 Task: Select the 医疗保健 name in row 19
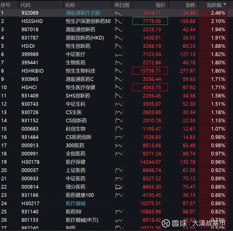point(76,162)
